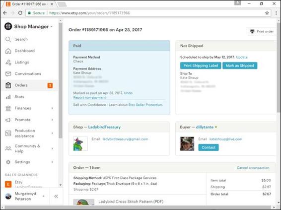Click Cancel a transaction link

pos(253,168)
